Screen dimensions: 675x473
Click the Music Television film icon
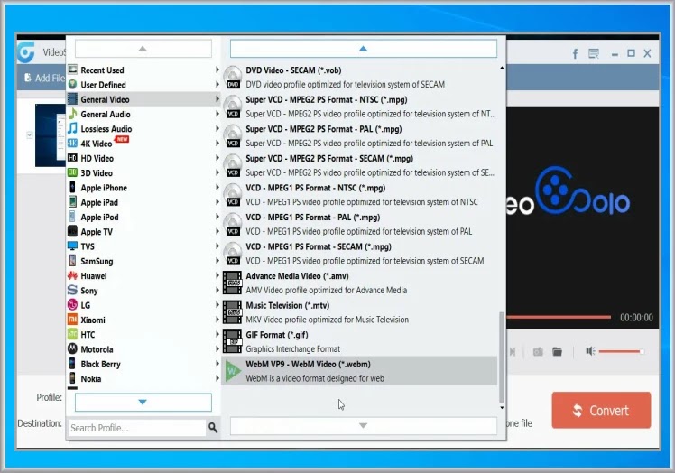coord(233,312)
